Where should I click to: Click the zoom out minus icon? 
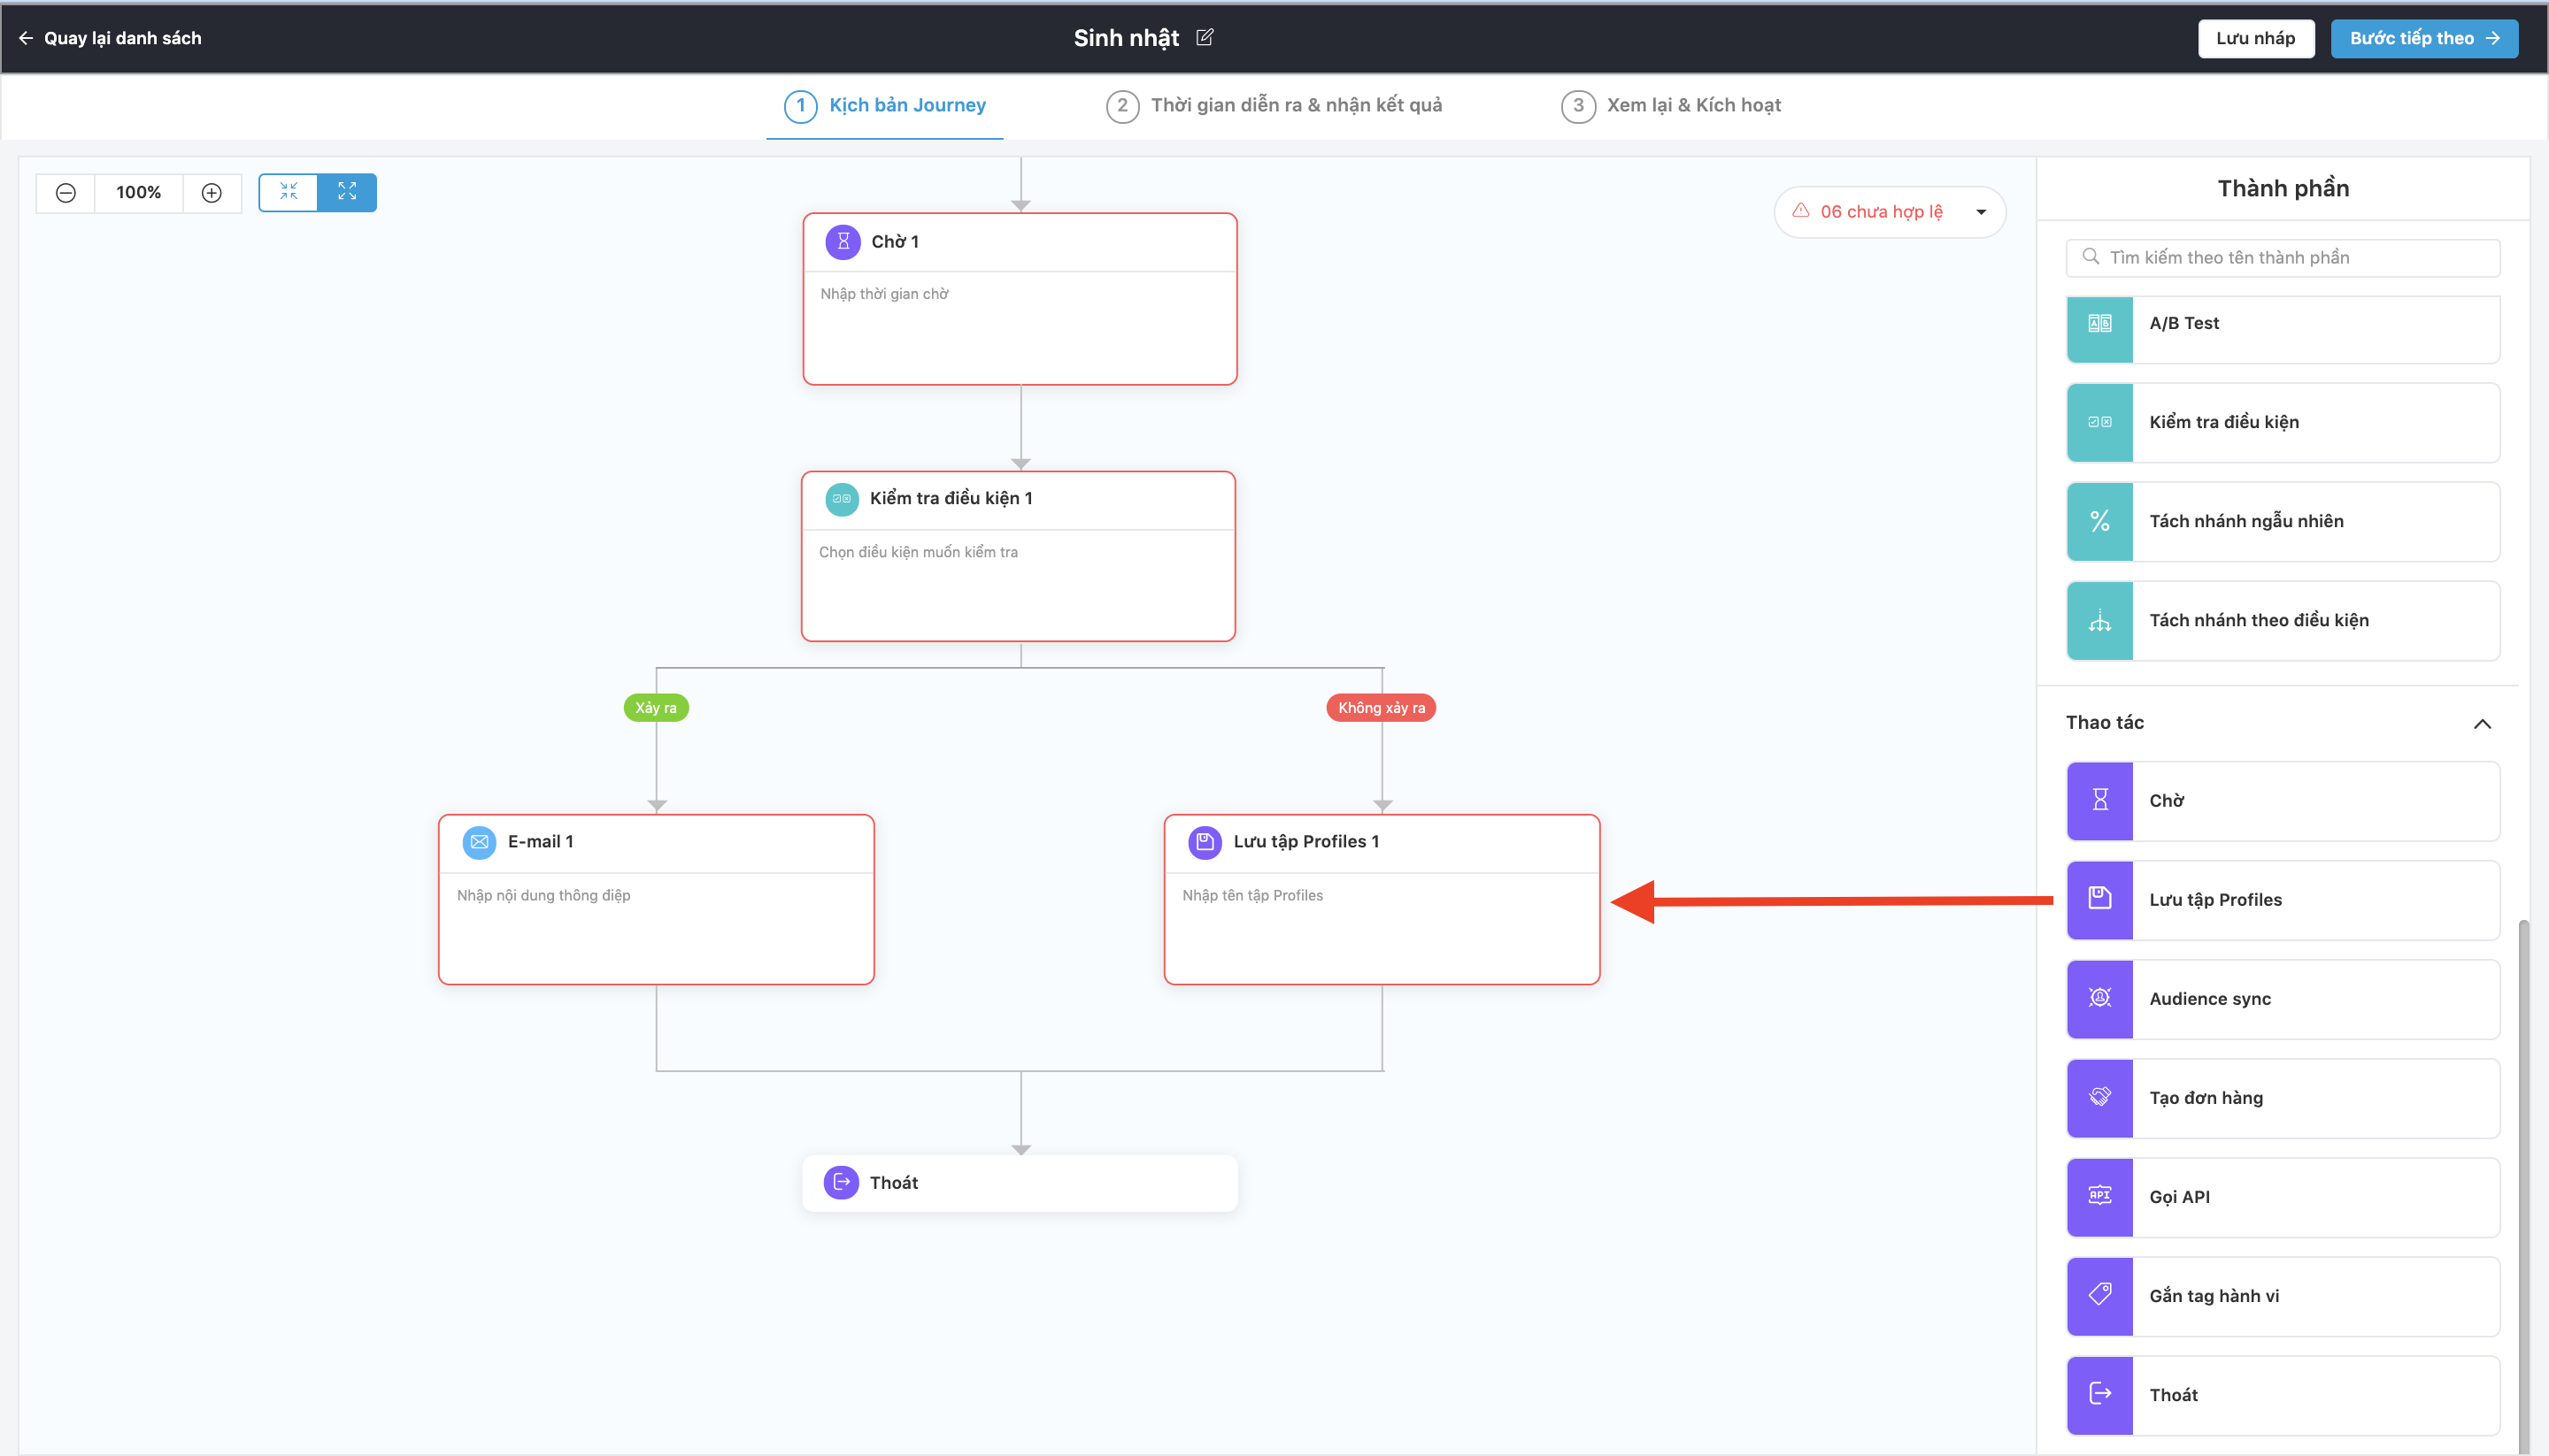(x=66, y=192)
